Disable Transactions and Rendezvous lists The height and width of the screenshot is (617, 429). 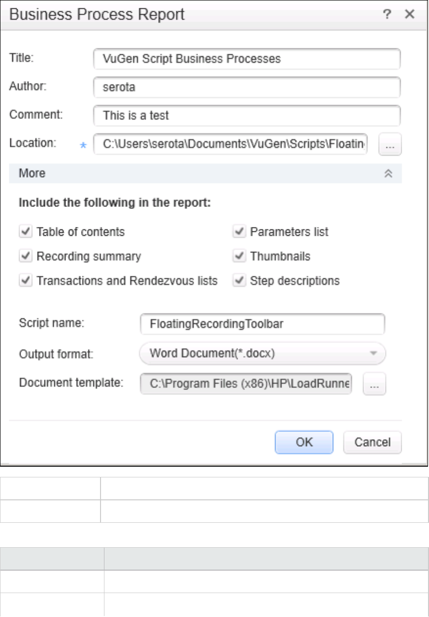[x=26, y=281]
